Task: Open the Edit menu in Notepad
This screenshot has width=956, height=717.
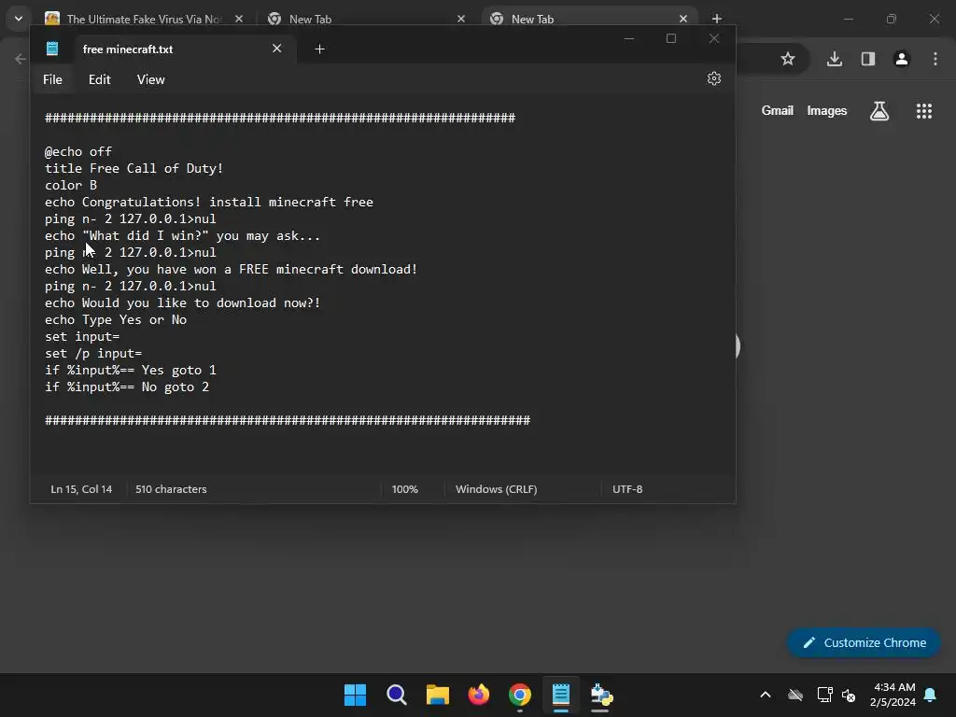Action: (99, 80)
